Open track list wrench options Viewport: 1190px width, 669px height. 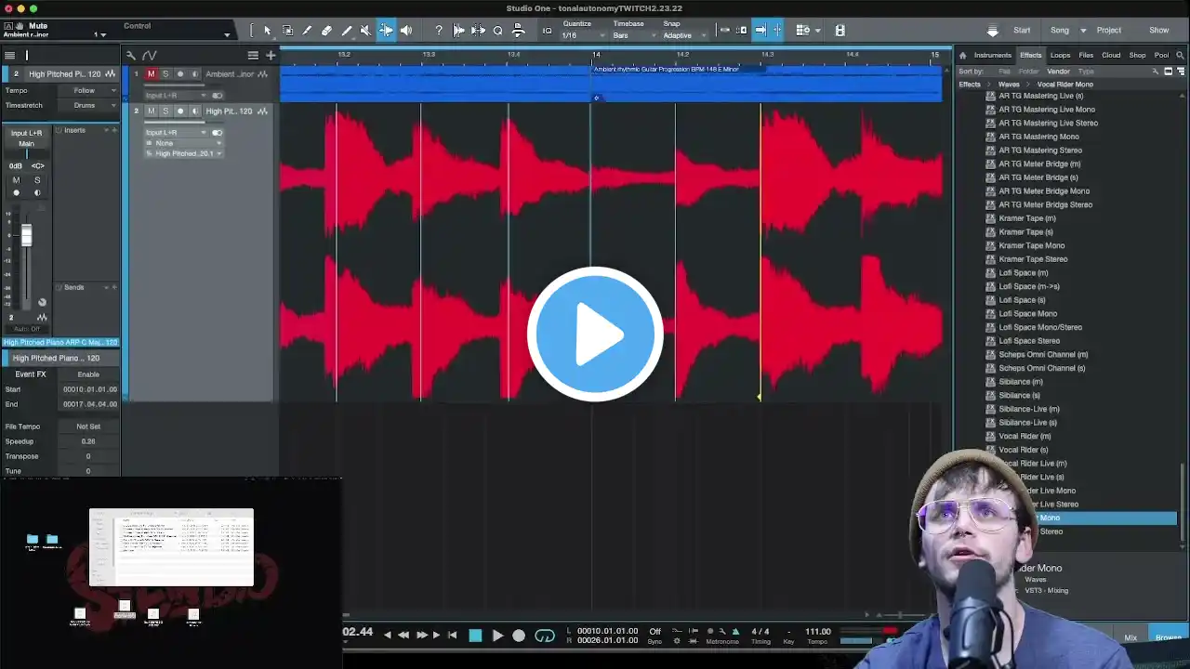click(x=131, y=56)
